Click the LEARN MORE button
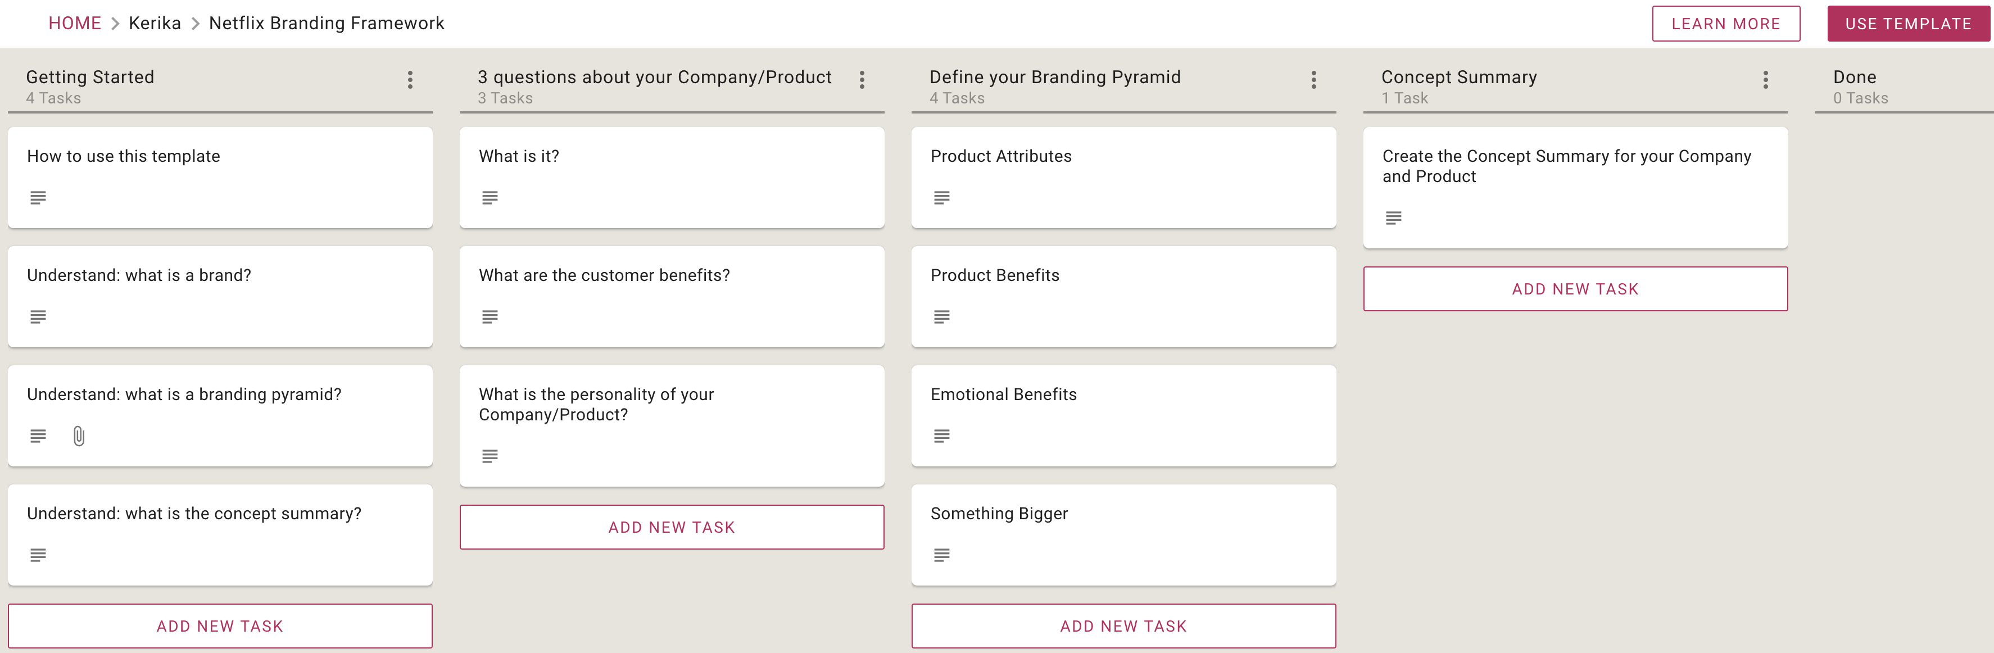The height and width of the screenshot is (653, 1994). coord(1725,24)
